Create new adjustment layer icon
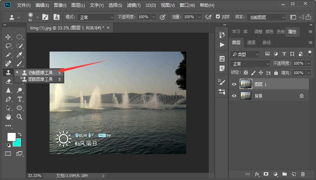316x180 pixels. 275,174
